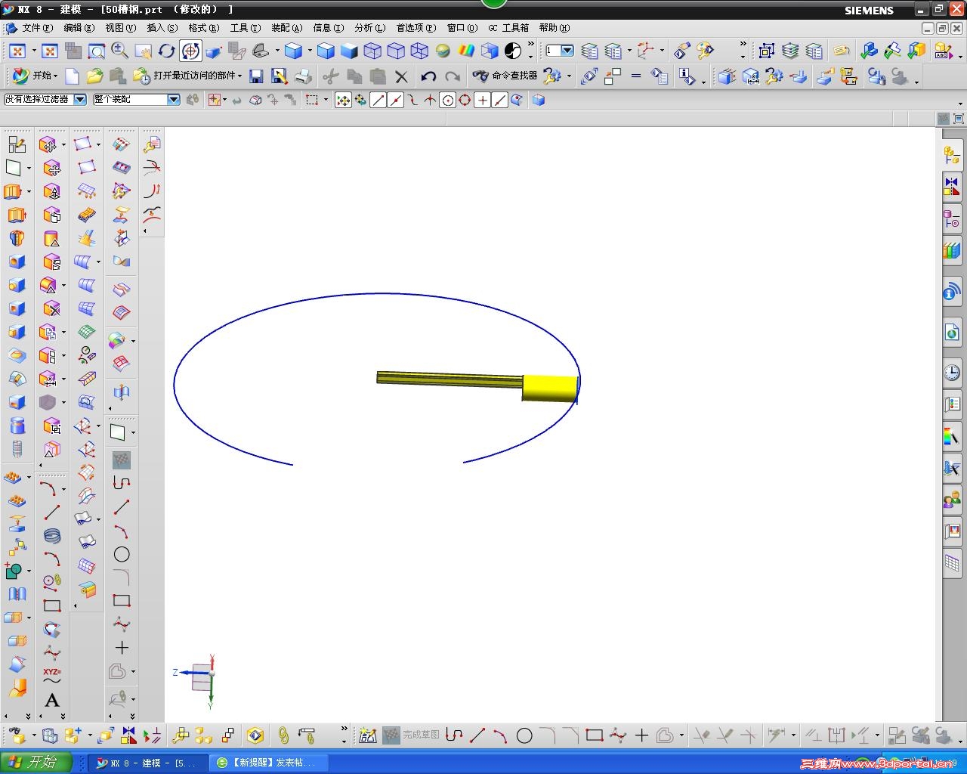Viewport: 967px width, 774px height.
Task: Click the Save As icon with pencil
Action: pyautogui.click(x=280, y=76)
